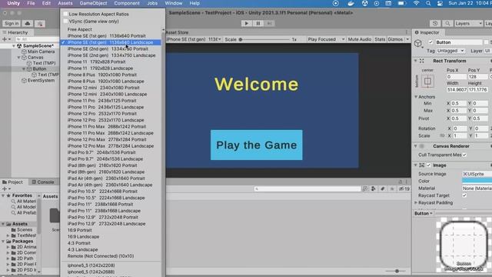Open the Play Focused dropdown
The height and width of the screenshot is (277, 492).
(x=326, y=39)
